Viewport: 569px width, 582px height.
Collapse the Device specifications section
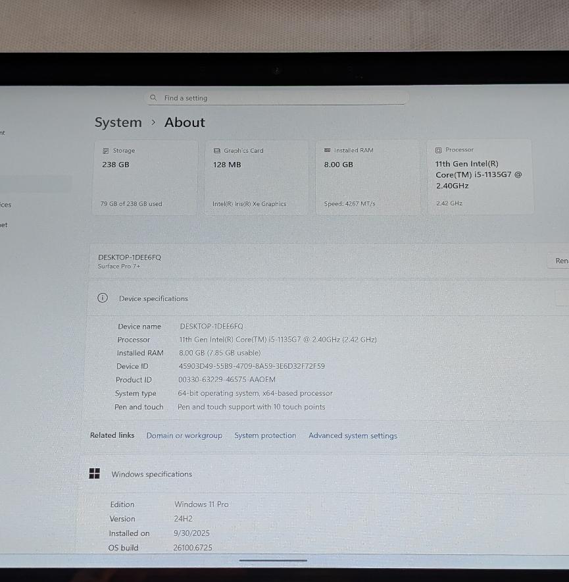pos(562,298)
